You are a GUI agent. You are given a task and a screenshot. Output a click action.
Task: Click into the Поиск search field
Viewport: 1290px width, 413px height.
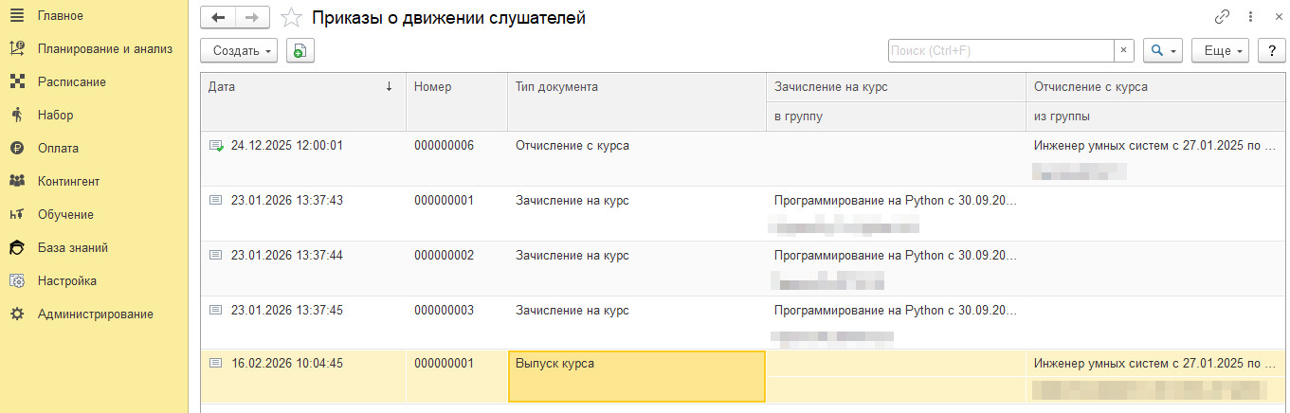[1000, 51]
